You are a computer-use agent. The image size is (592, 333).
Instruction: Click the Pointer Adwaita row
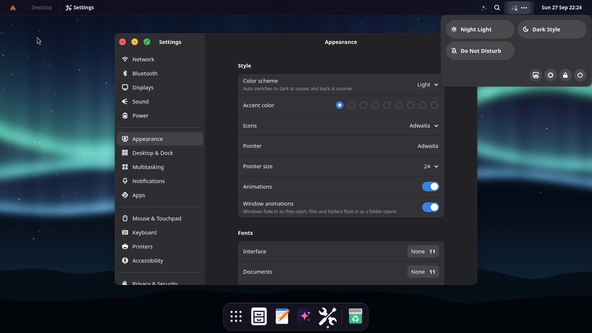pos(341,146)
